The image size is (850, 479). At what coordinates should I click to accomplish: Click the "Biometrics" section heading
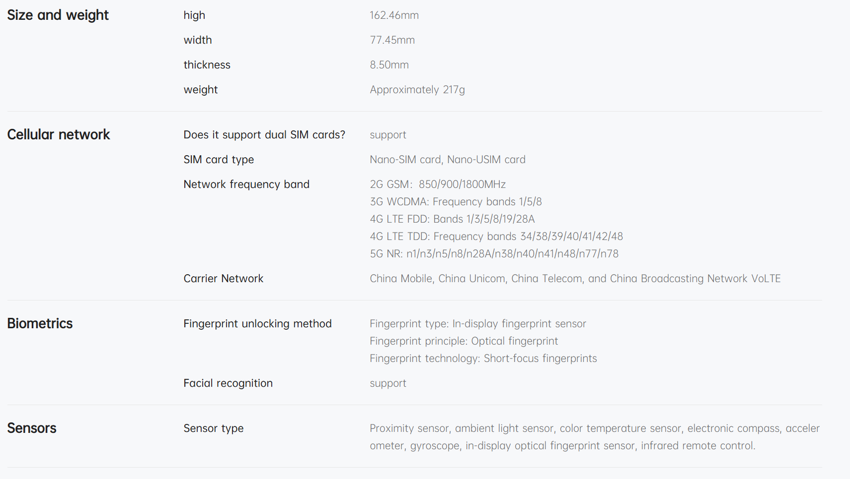[x=40, y=324]
